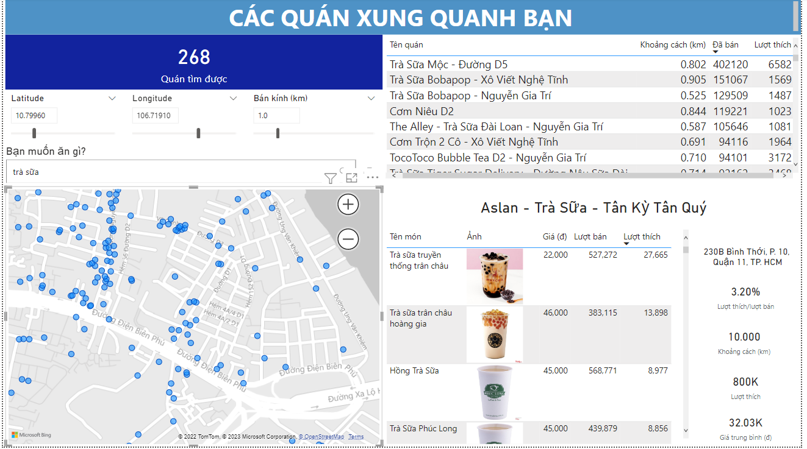Sort restaurants by Khoảng cách (km) header
The image size is (807, 449).
click(673, 44)
